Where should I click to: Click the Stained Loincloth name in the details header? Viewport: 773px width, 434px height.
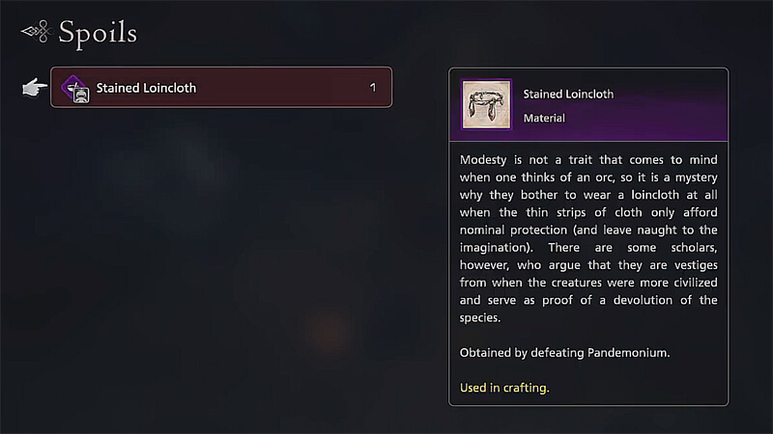point(568,95)
